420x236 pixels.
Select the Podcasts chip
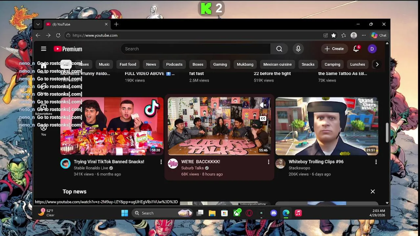coord(174,65)
